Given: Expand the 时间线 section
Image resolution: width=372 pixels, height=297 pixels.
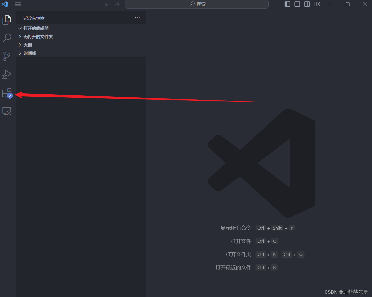Looking at the screenshot, I should [x=81, y=53].
